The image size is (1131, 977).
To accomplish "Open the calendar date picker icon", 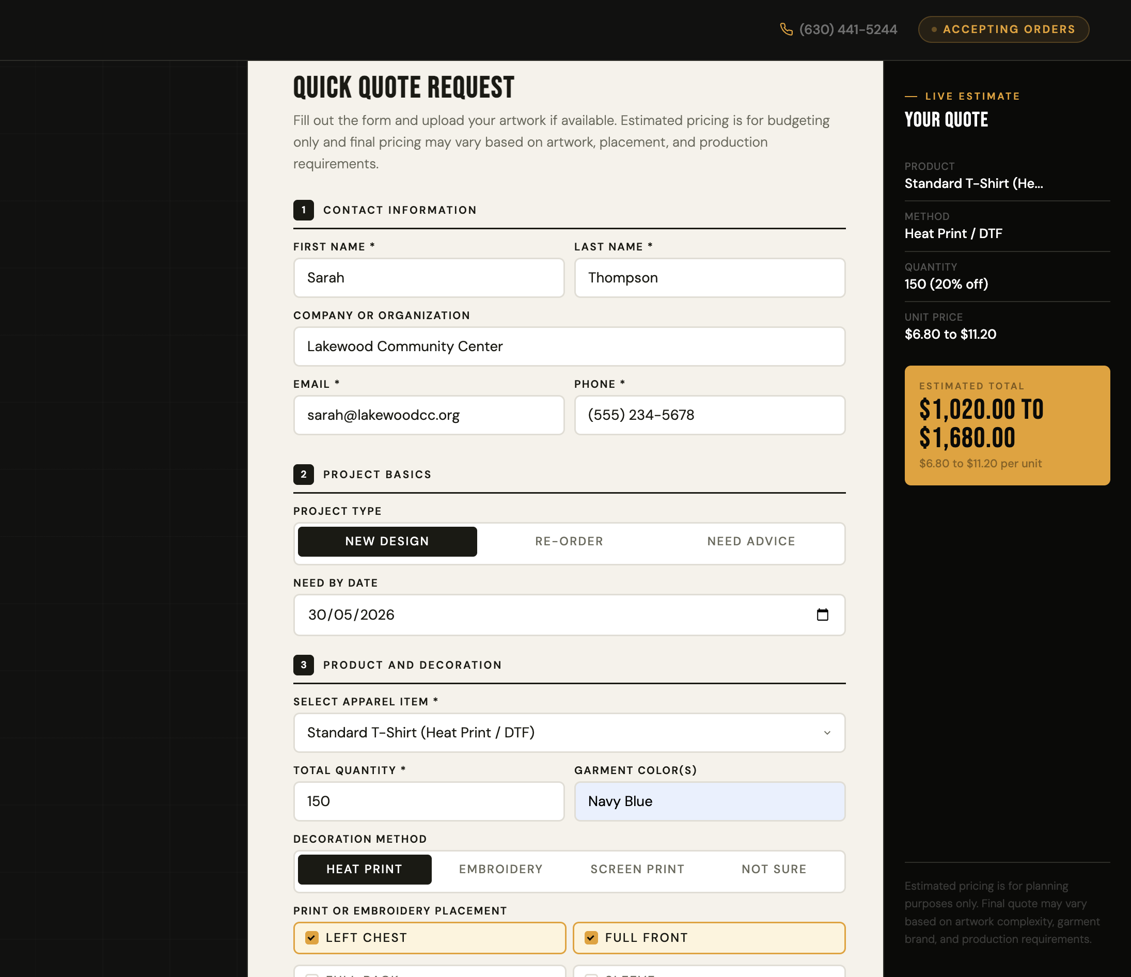I will pyautogui.click(x=822, y=614).
